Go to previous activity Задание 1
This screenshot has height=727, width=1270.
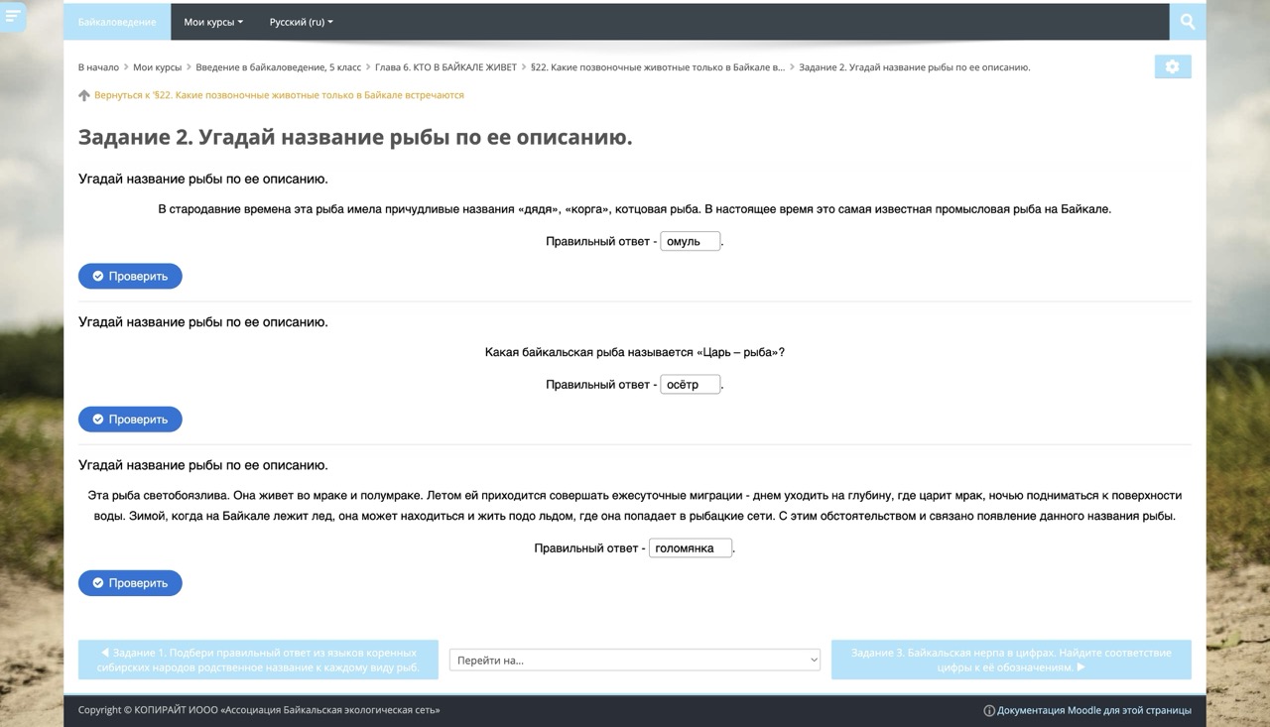point(258,660)
